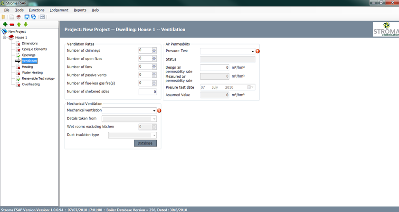Click the red house icon beside House 1
399x212 pixels.
point(11,37)
